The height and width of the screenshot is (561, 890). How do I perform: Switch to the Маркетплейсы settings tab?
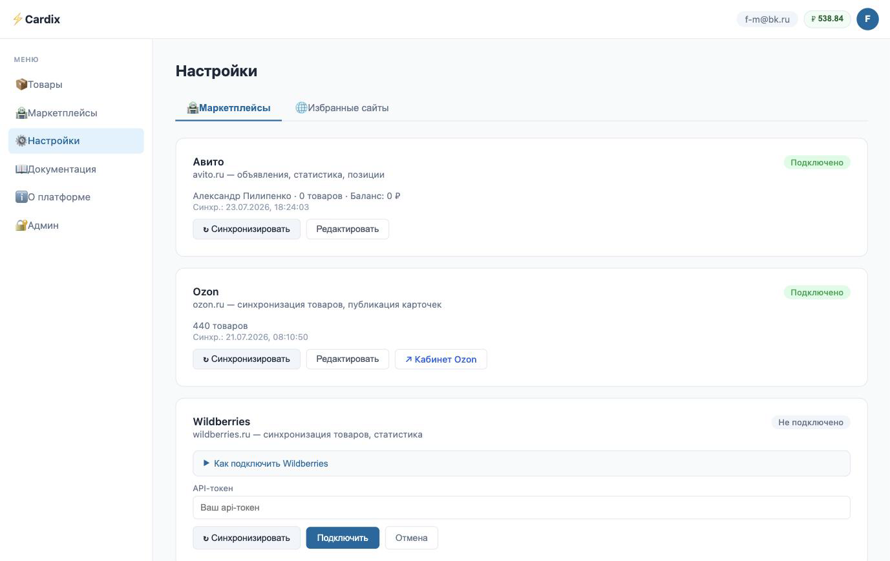point(228,108)
